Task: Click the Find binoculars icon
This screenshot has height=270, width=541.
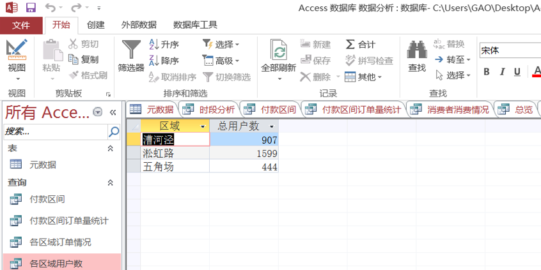Action: coord(417,50)
